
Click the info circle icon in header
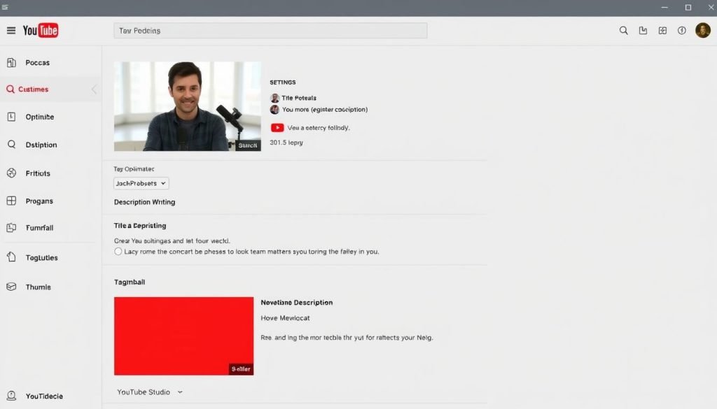(x=681, y=31)
